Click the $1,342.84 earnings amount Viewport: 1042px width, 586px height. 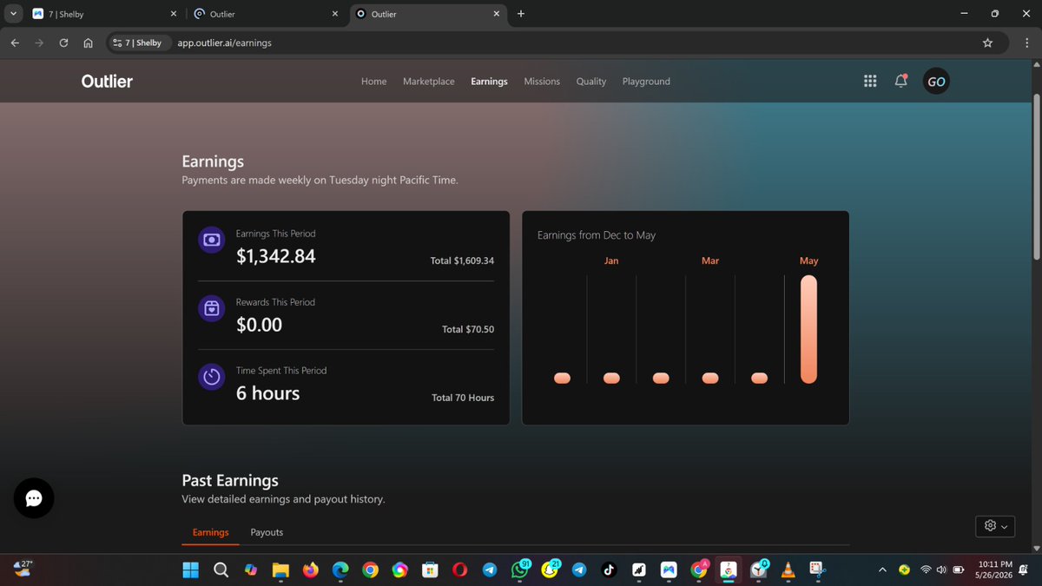coord(276,256)
